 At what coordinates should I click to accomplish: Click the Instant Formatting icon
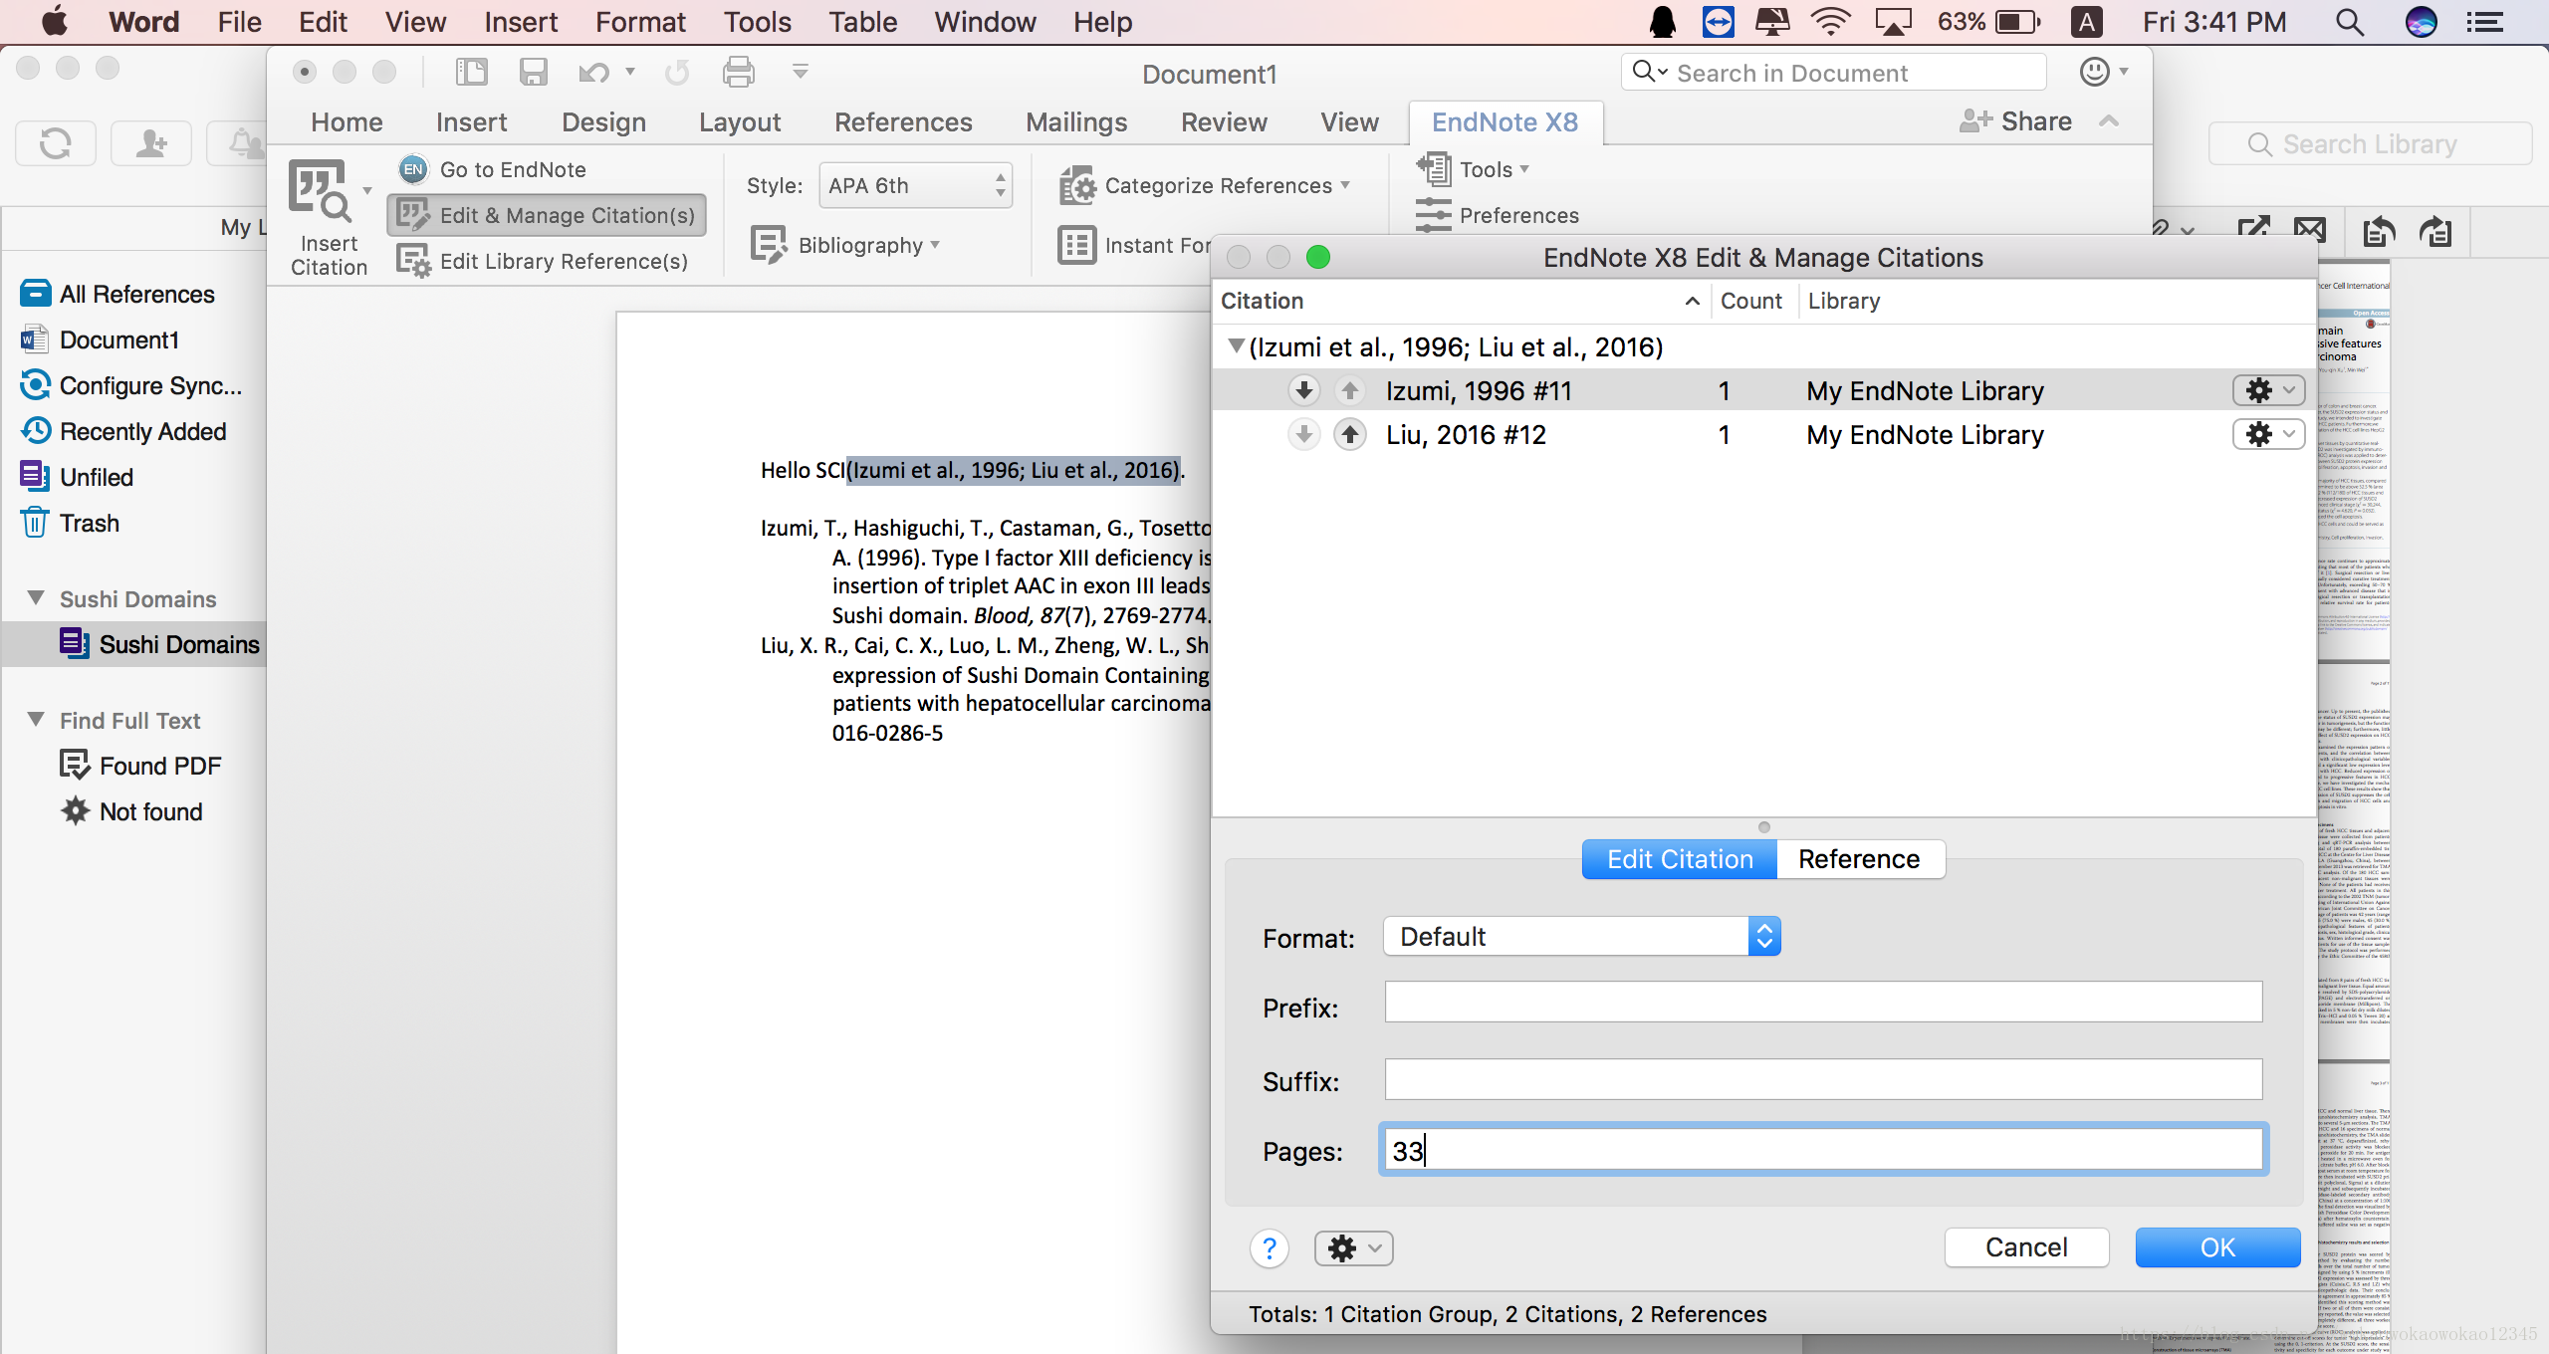[1077, 245]
